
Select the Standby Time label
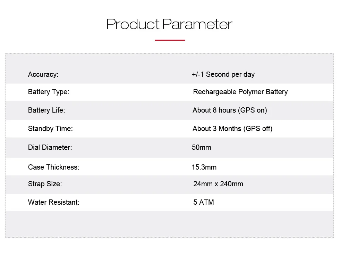click(50, 129)
